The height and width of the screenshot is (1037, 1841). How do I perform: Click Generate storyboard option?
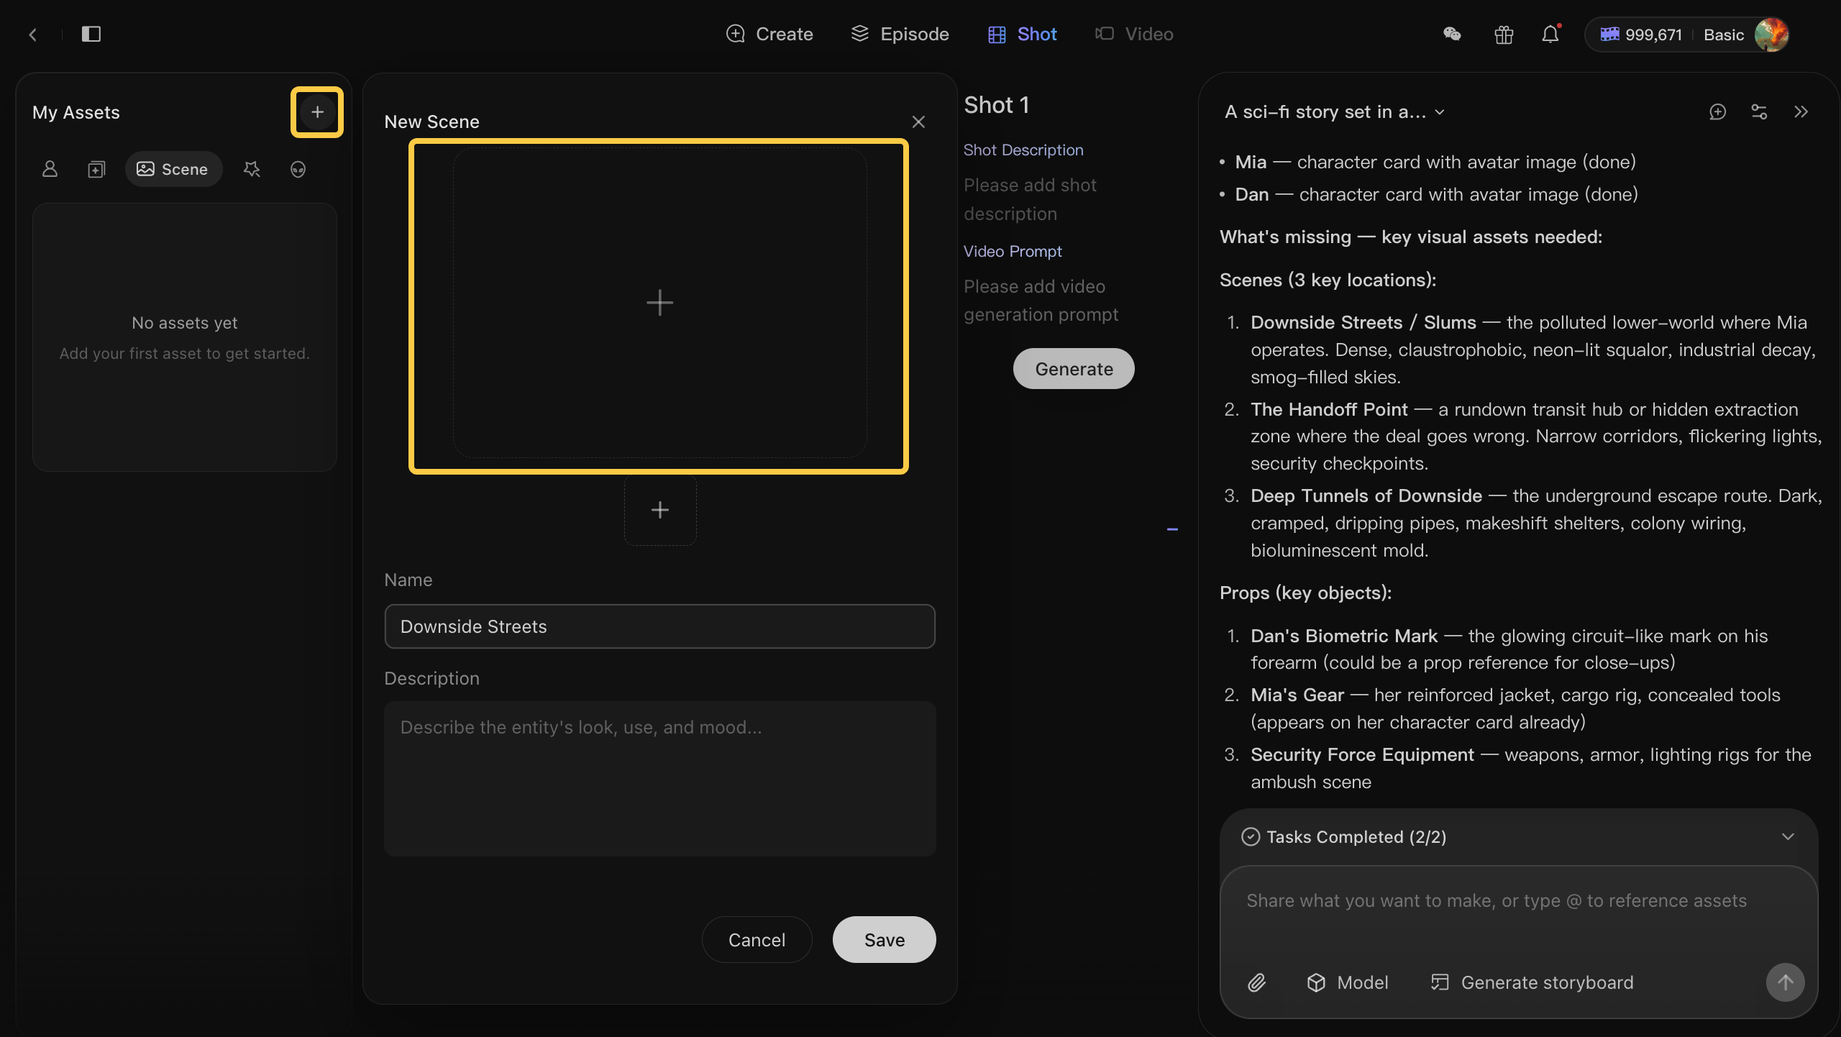[x=1532, y=982]
